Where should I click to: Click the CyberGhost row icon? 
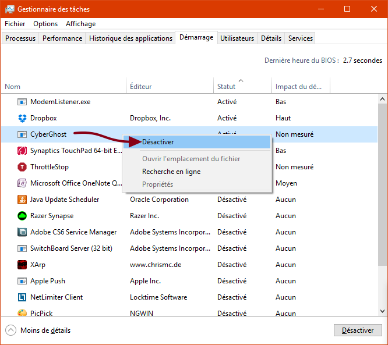[x=22, y=134]
